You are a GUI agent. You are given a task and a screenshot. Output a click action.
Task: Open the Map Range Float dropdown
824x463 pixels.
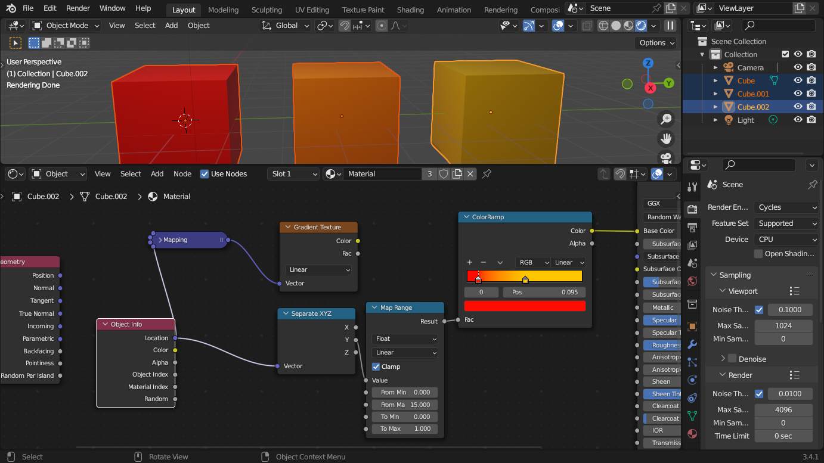(x=405, y=338)
